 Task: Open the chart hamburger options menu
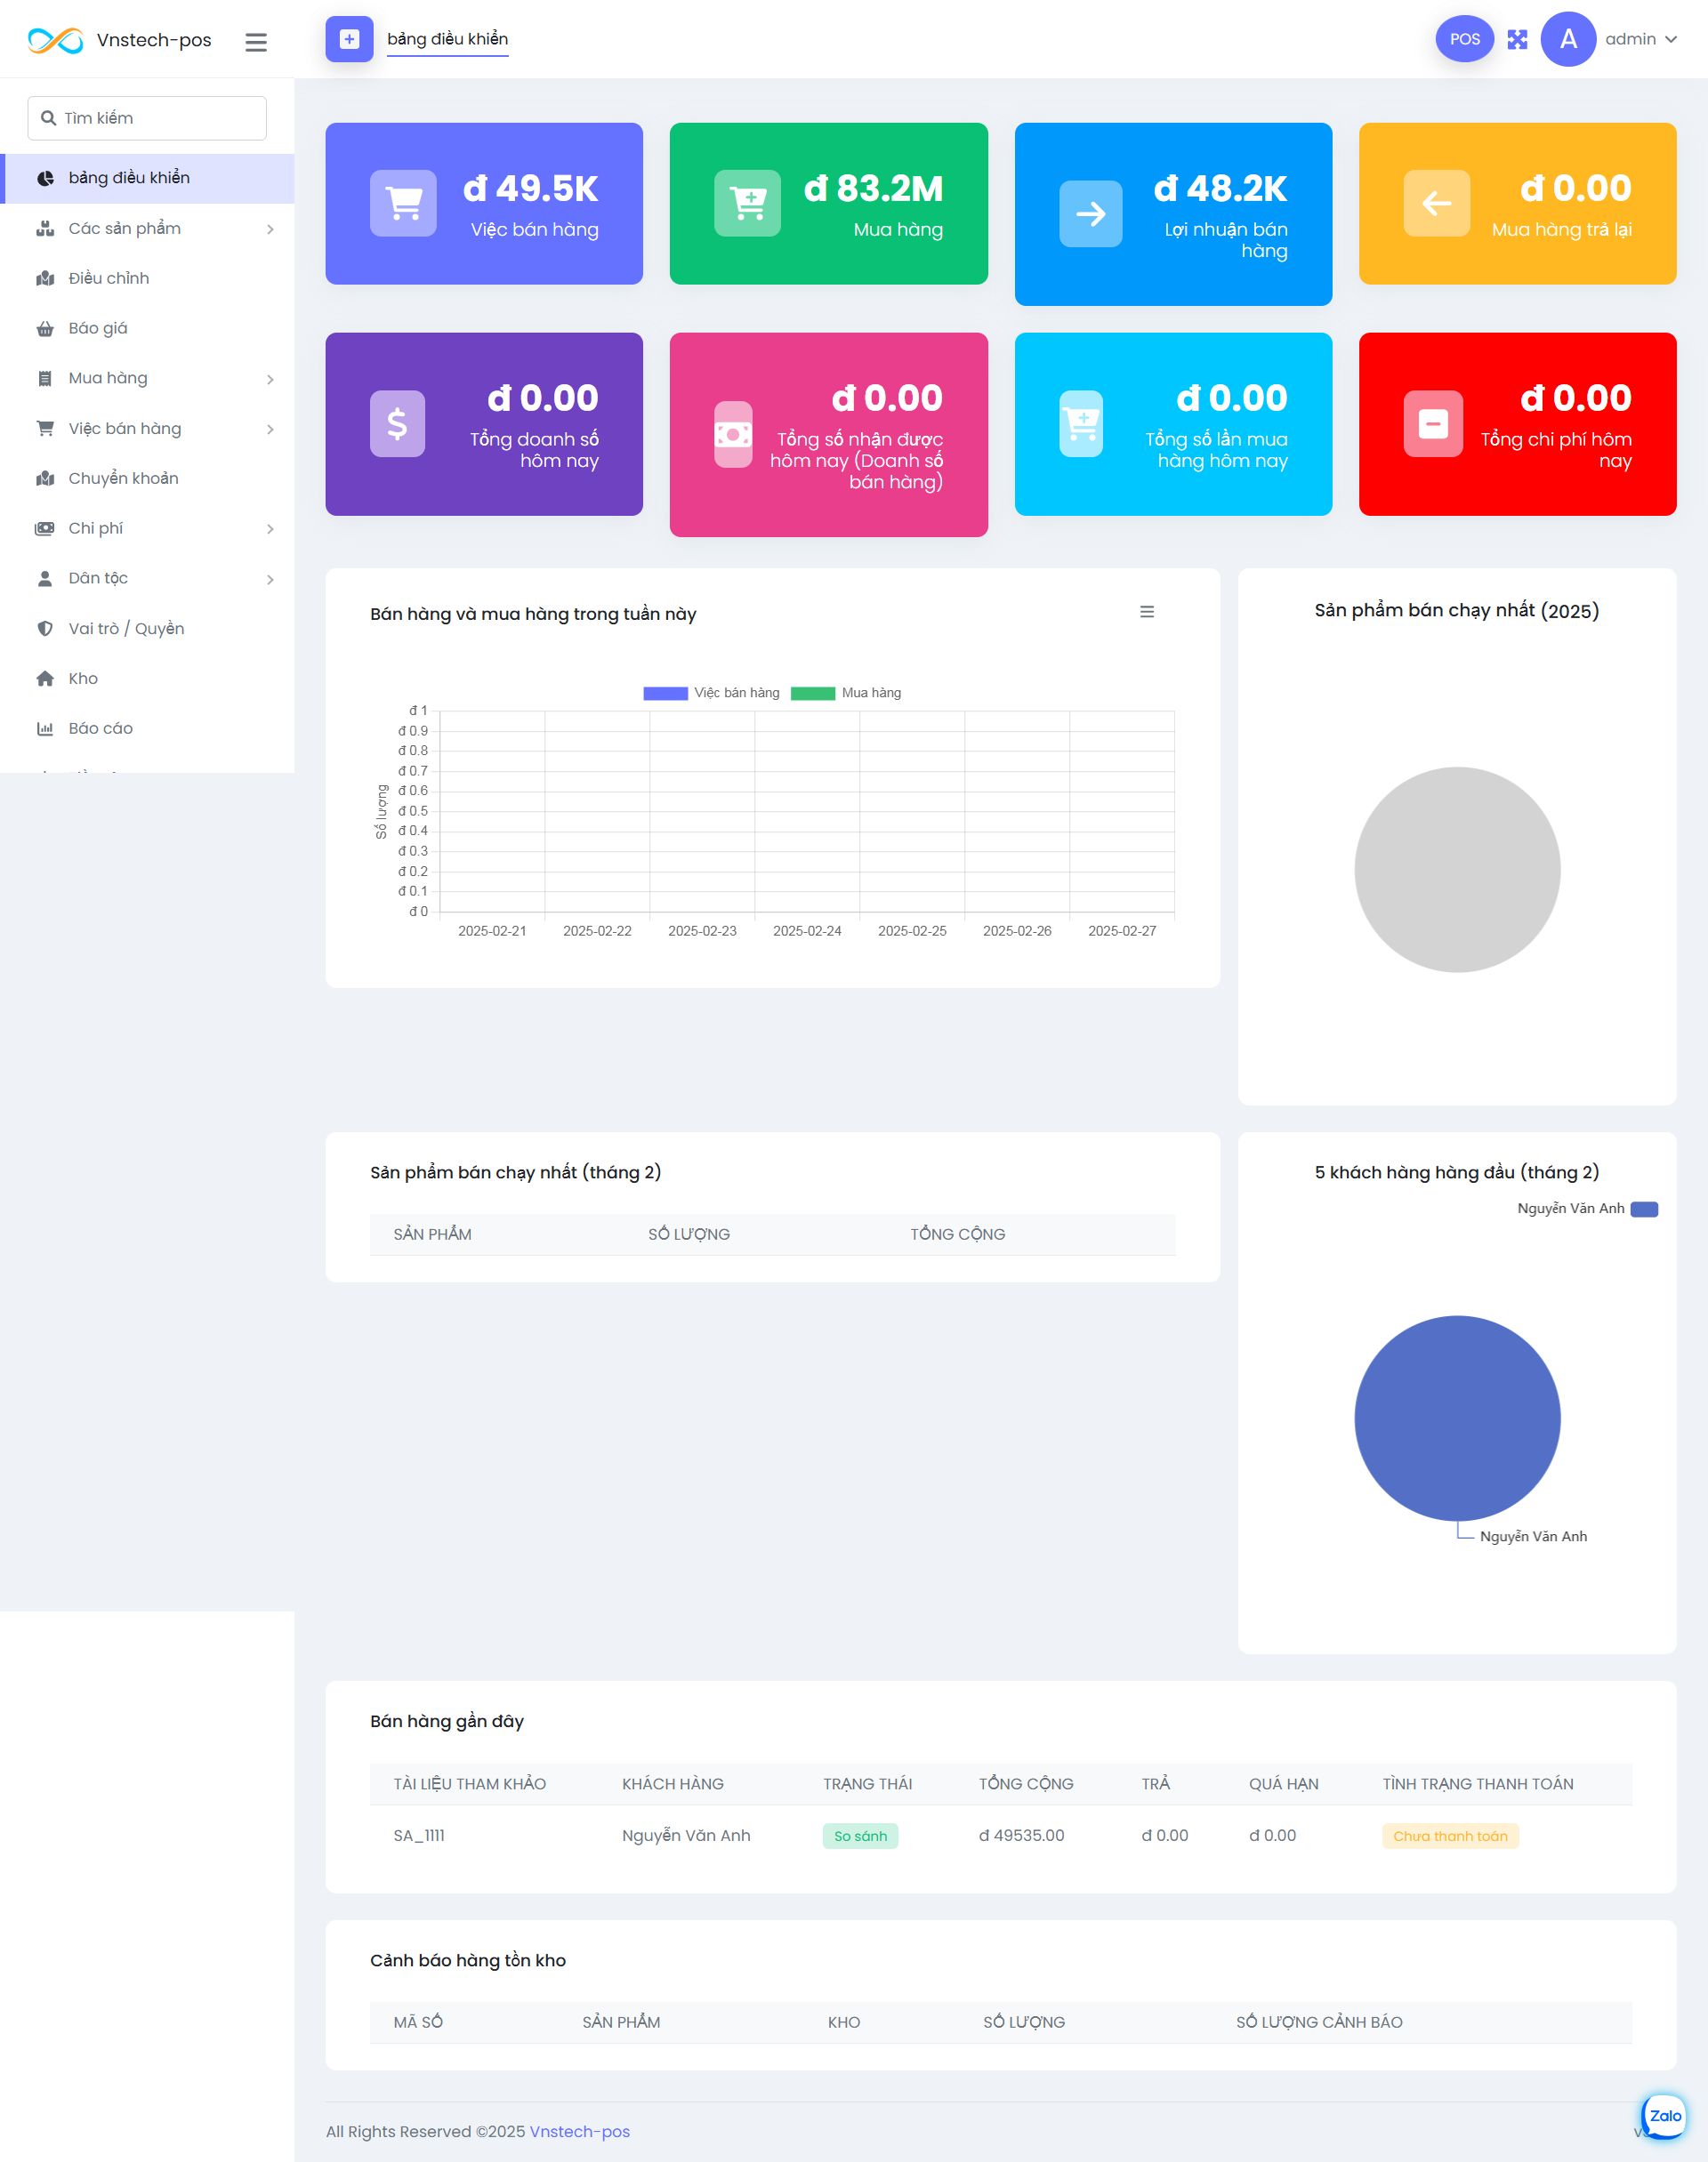pyautogui.click(x=1146, y=612)
